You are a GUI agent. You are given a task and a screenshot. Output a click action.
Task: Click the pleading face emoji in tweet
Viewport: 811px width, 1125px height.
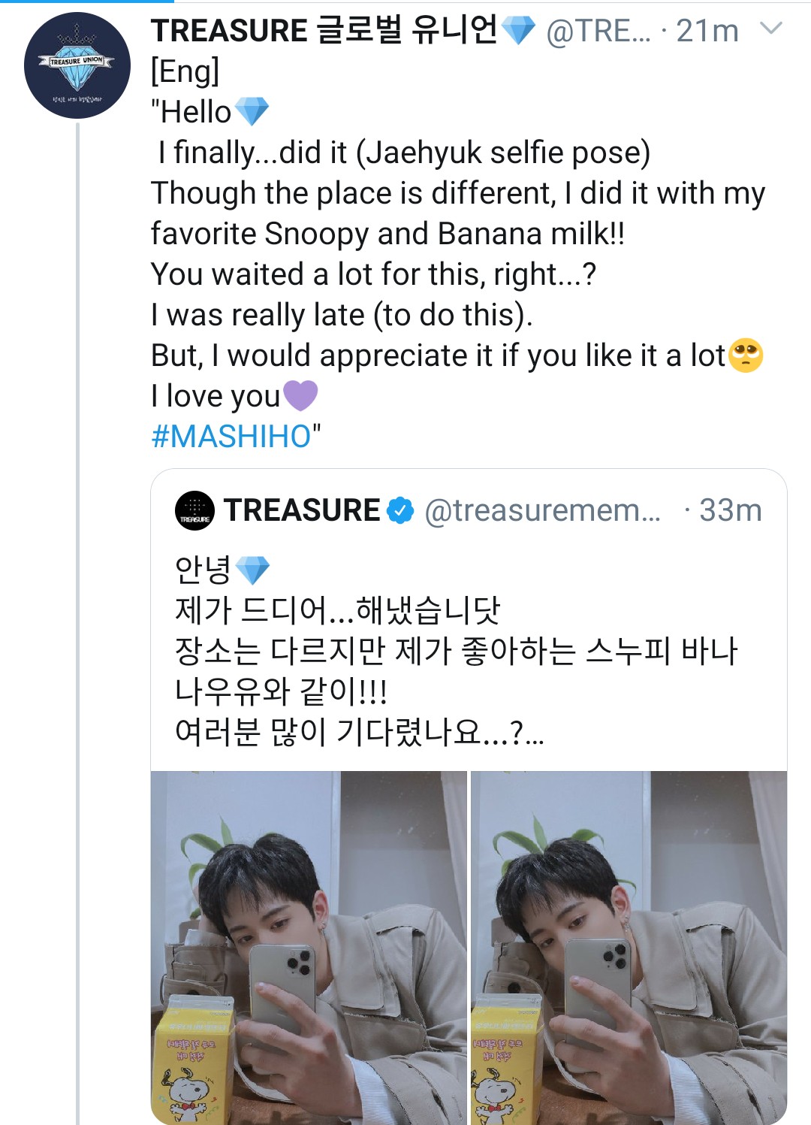click(x=746, y=355)
